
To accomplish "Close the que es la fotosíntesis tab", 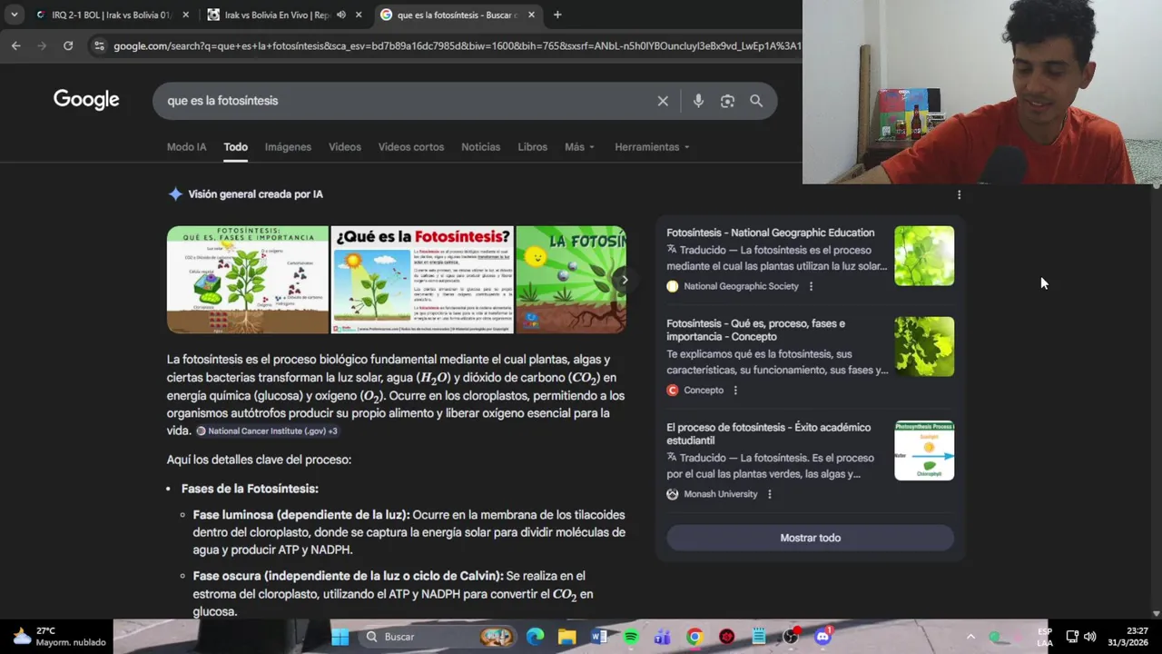I will coord(532,15).
